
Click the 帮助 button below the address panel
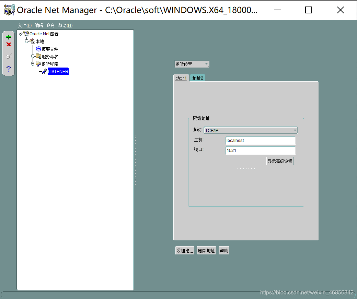pyautogui.click(x=224, y=251)
